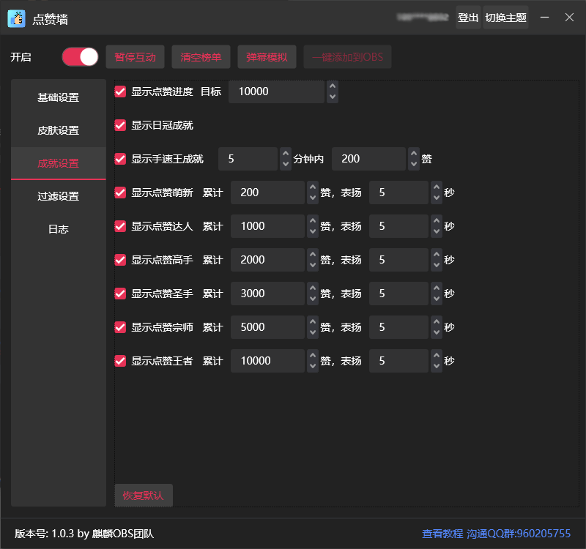Image resolution: width=586 pixels, height=549 pixels.
Task: Turn off the 开启 toggle switch
Action: coord(80,57)
